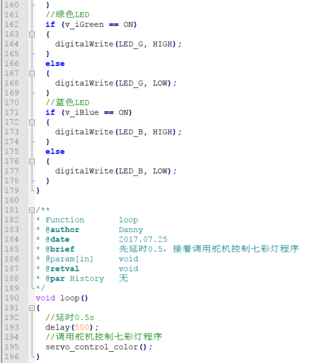The height and width of the screenshot is (363, 310).
Task: Click the brief description 先延时0.5
Action: tap(140, 249)
